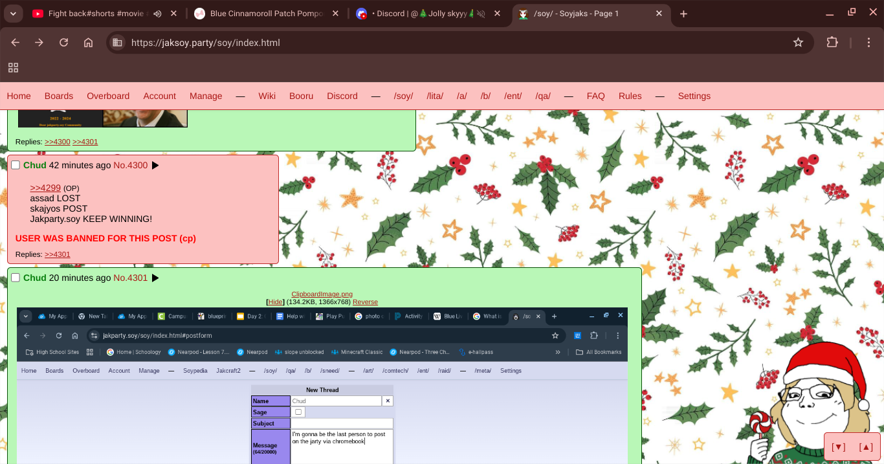Open the apps grid icon in bookmarks bar
884x464 pixels.
pos(13,68)
